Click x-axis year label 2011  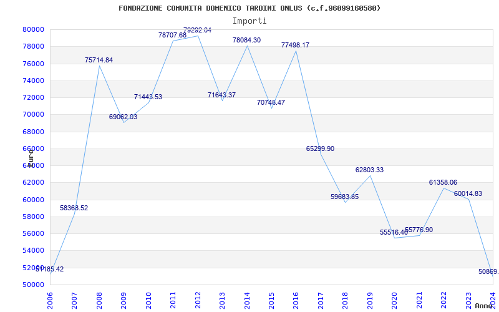coord(173,301)
